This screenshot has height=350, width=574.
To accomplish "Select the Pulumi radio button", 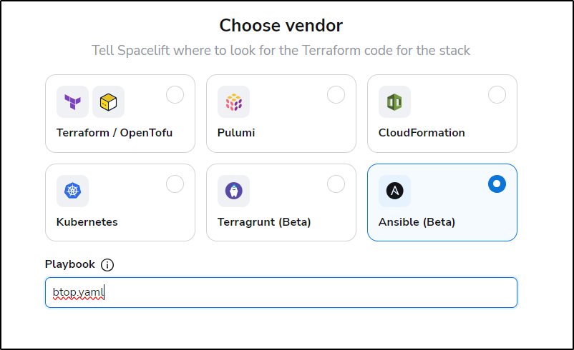I will point(336,94).
